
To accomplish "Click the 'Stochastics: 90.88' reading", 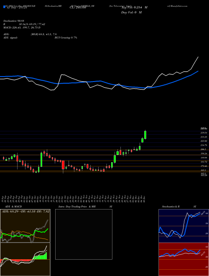I will pyautogui.click(x=14, y=21).
